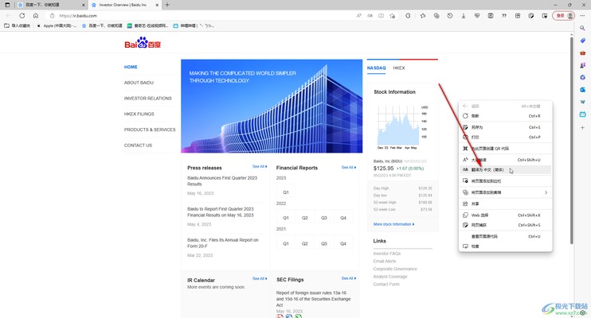Viewport: 591px width, 318px height.
Task: Click the site info lock icon before URL
Action: [x=52, y=16]
